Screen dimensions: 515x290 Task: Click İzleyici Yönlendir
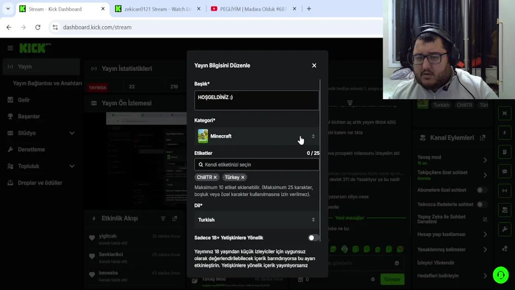pyautogui.click(x=436, y=263)
